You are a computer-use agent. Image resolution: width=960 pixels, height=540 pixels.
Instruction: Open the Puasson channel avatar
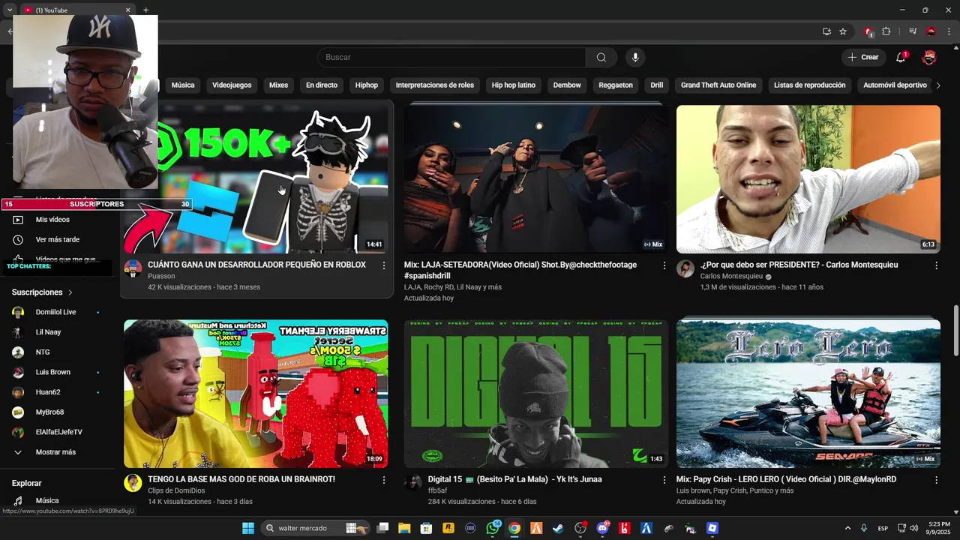133,269
